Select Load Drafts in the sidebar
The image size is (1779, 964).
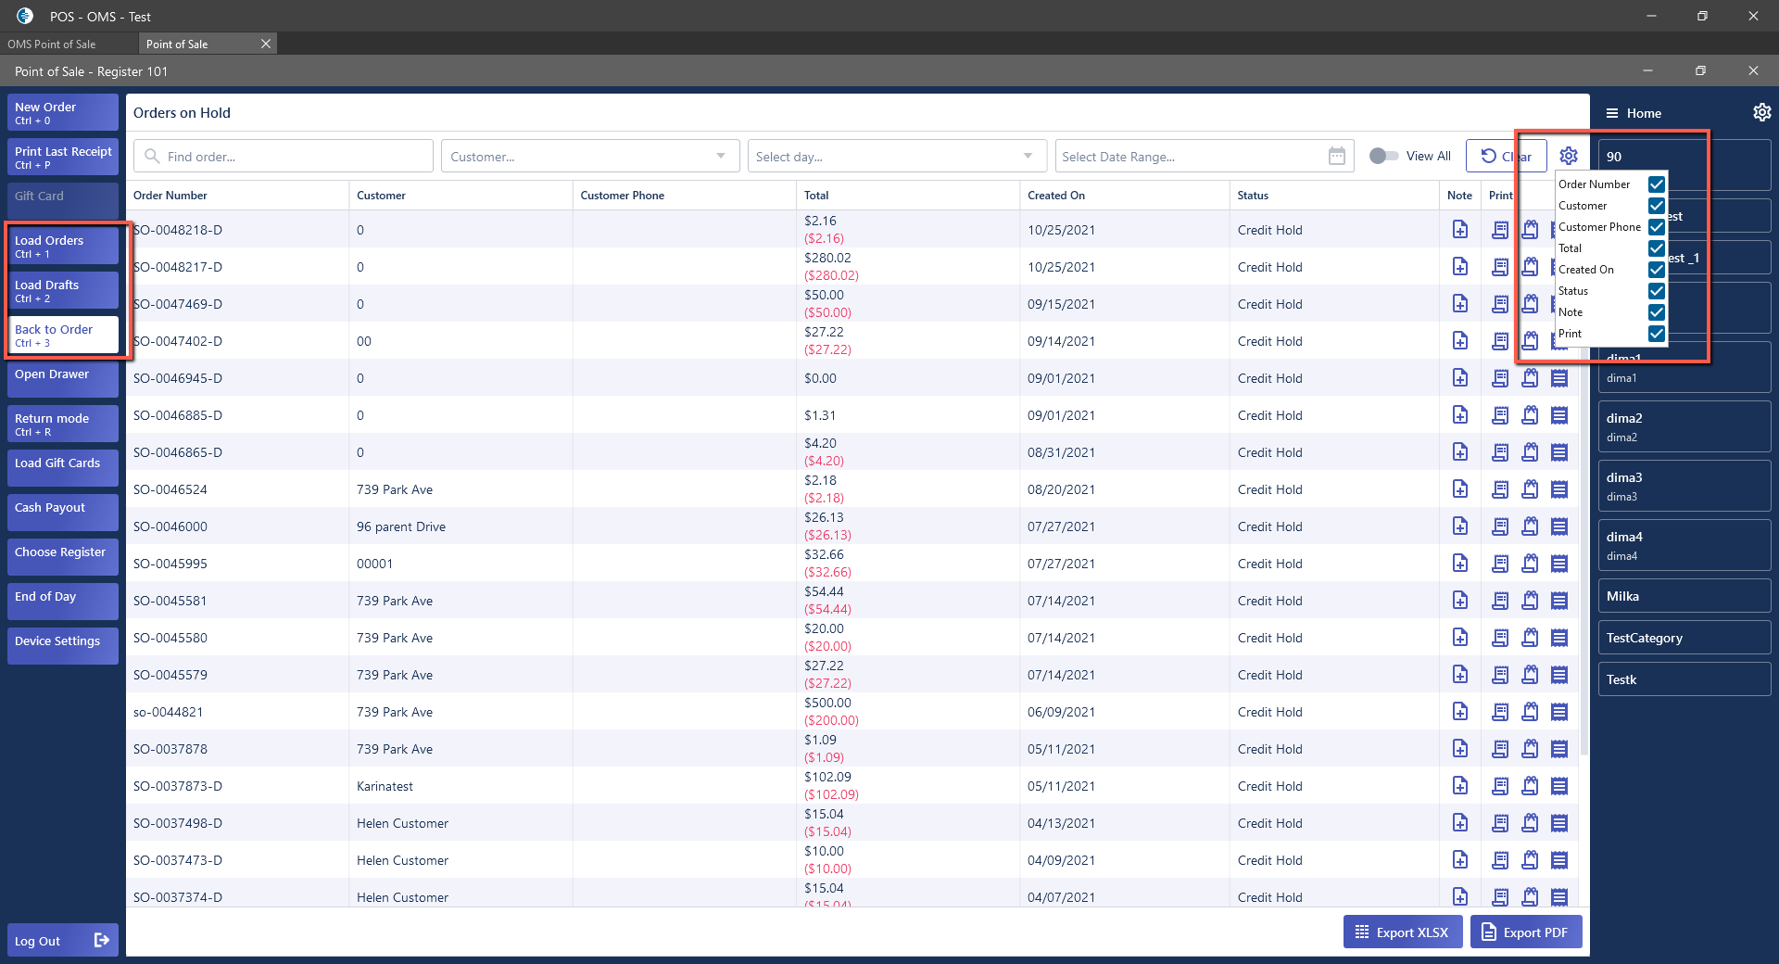click(x=63, y=290)
